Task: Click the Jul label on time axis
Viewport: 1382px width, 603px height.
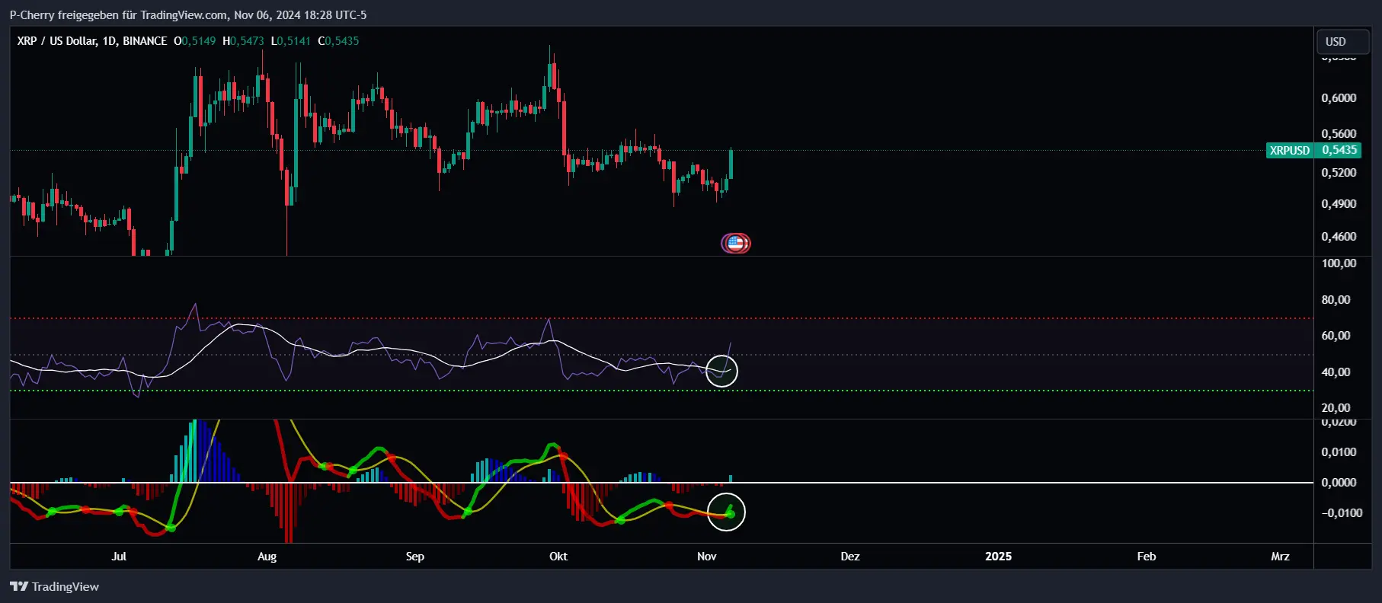Action: [x=119, y=557]
